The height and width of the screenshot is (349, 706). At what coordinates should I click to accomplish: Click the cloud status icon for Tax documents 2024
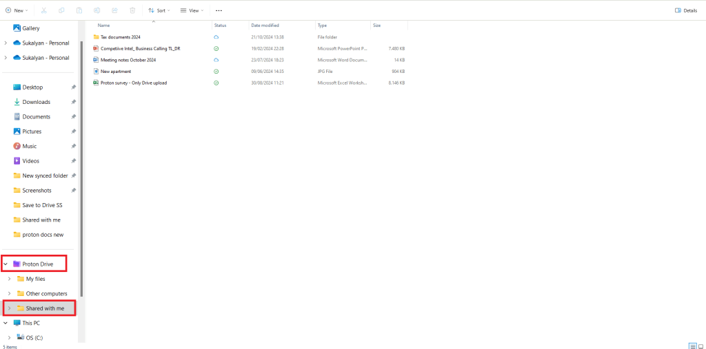click(216, 37)
